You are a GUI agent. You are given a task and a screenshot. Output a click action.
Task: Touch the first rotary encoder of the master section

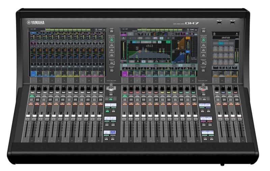(217, 89)
